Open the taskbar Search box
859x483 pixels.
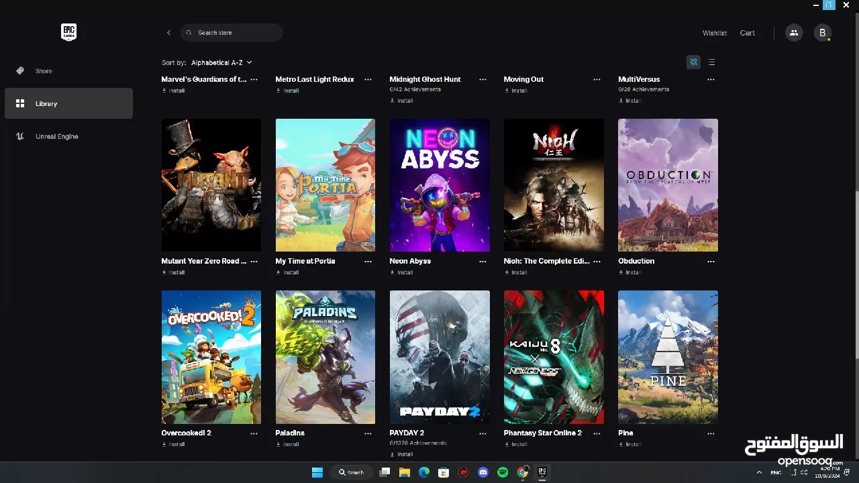click(351, 472)
